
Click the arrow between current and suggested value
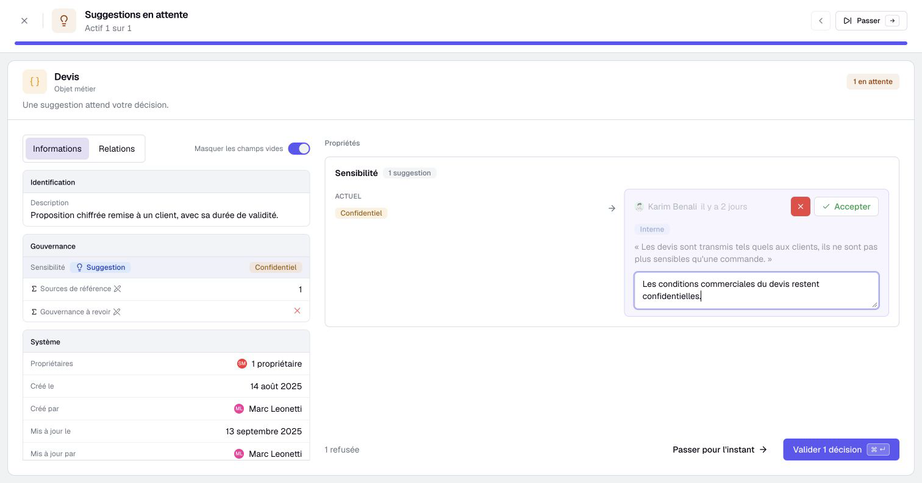point(612,208)
